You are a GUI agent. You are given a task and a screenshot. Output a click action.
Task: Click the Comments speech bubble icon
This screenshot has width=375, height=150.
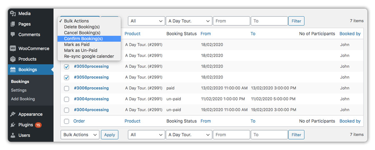[13, 35]
